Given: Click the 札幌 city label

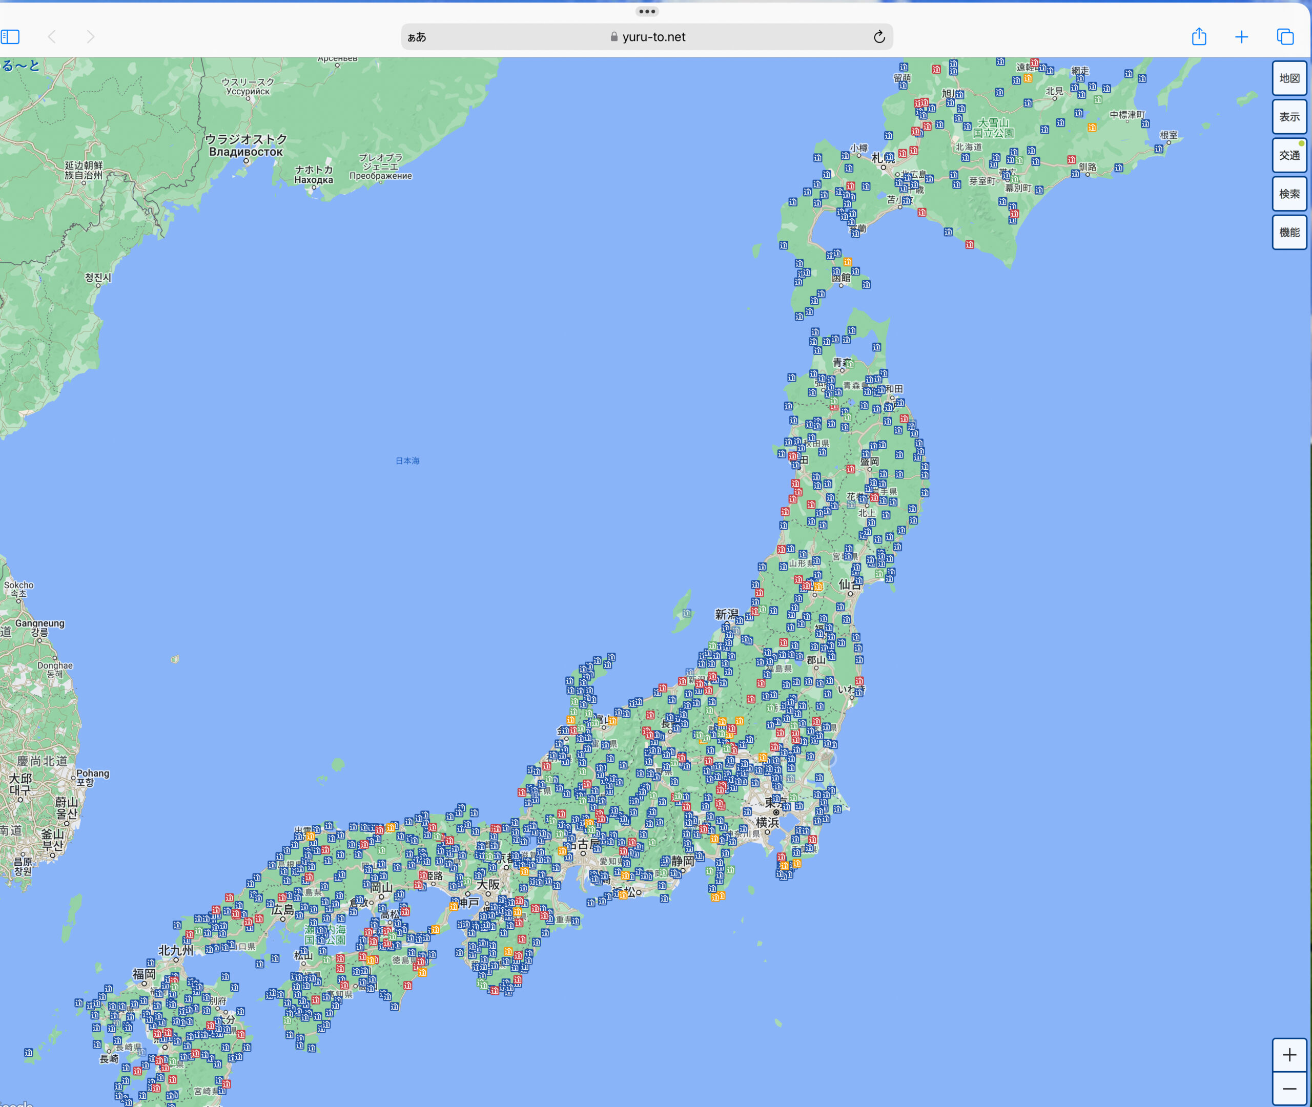Looking at the screenshot, I should click(x=883, y=157).
